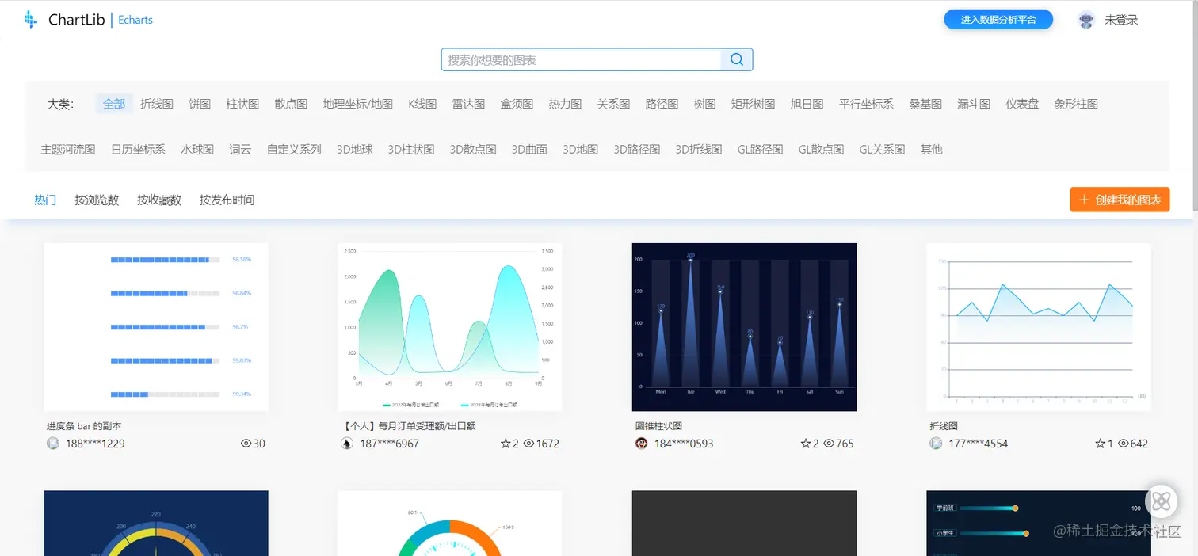Image resolution: width=1198 pixels, height=556 pixels.
Task: Click the floating atom icon button
Action: tap(1162, 501)
